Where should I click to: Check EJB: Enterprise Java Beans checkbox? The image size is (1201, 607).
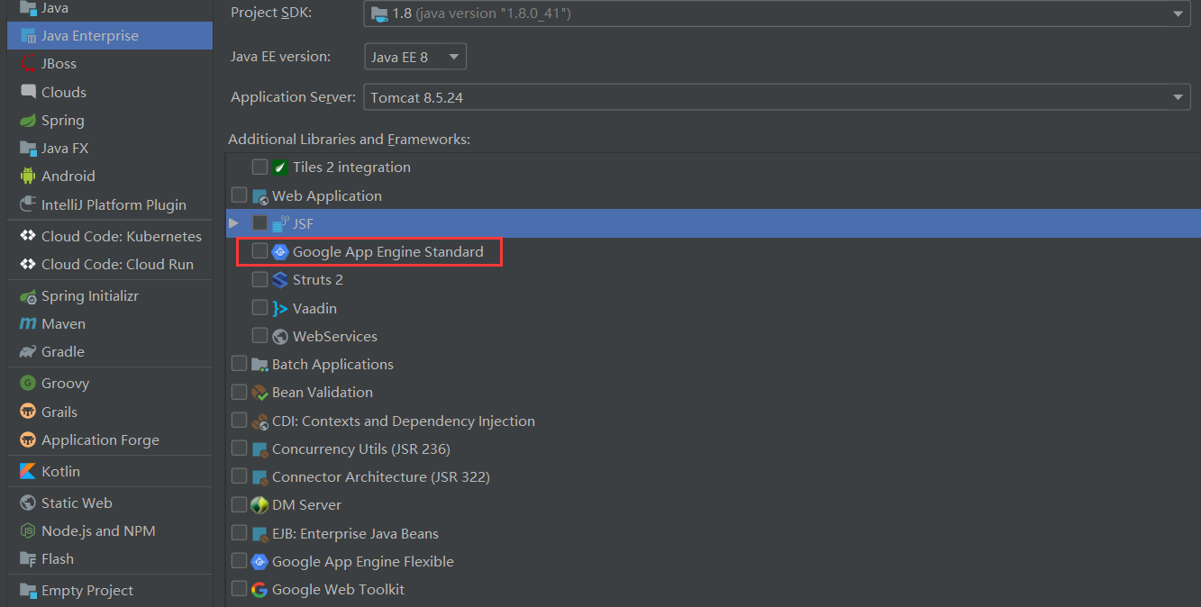click(x=239, y=533)
